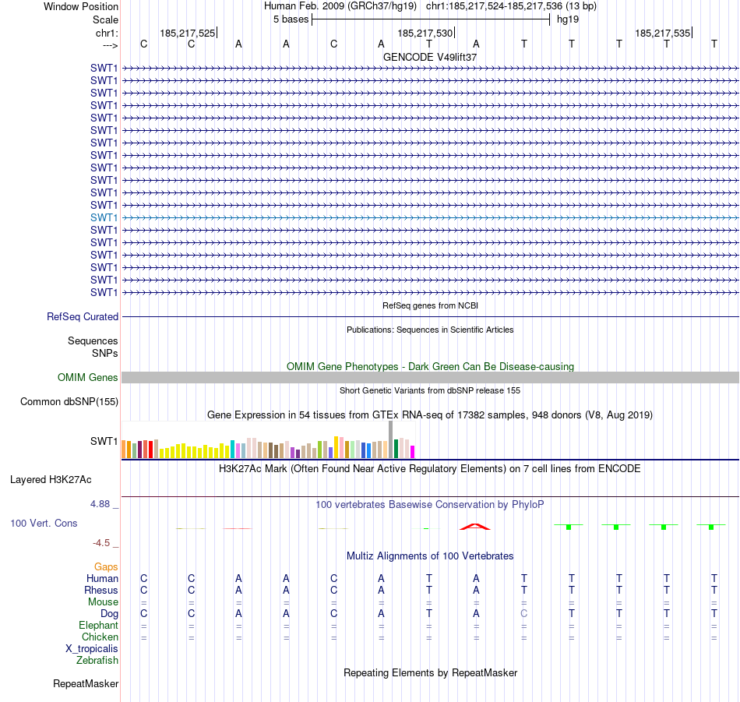740x702 pixels.
Task: Click the Window Position track label
Action: [81, 6]
